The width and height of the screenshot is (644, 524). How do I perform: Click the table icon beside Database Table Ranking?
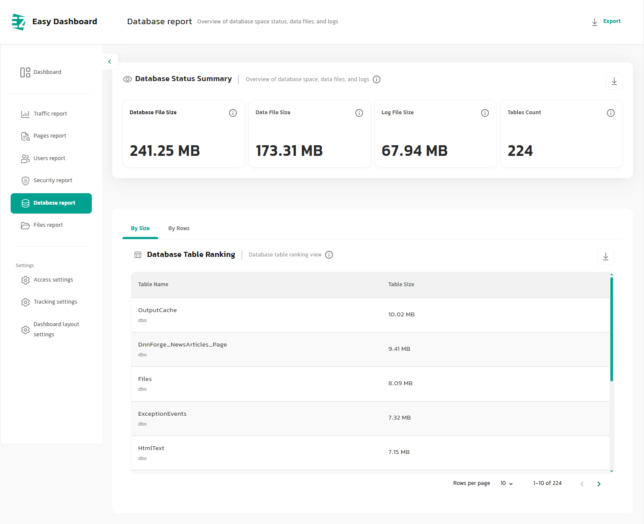point(138,255)
